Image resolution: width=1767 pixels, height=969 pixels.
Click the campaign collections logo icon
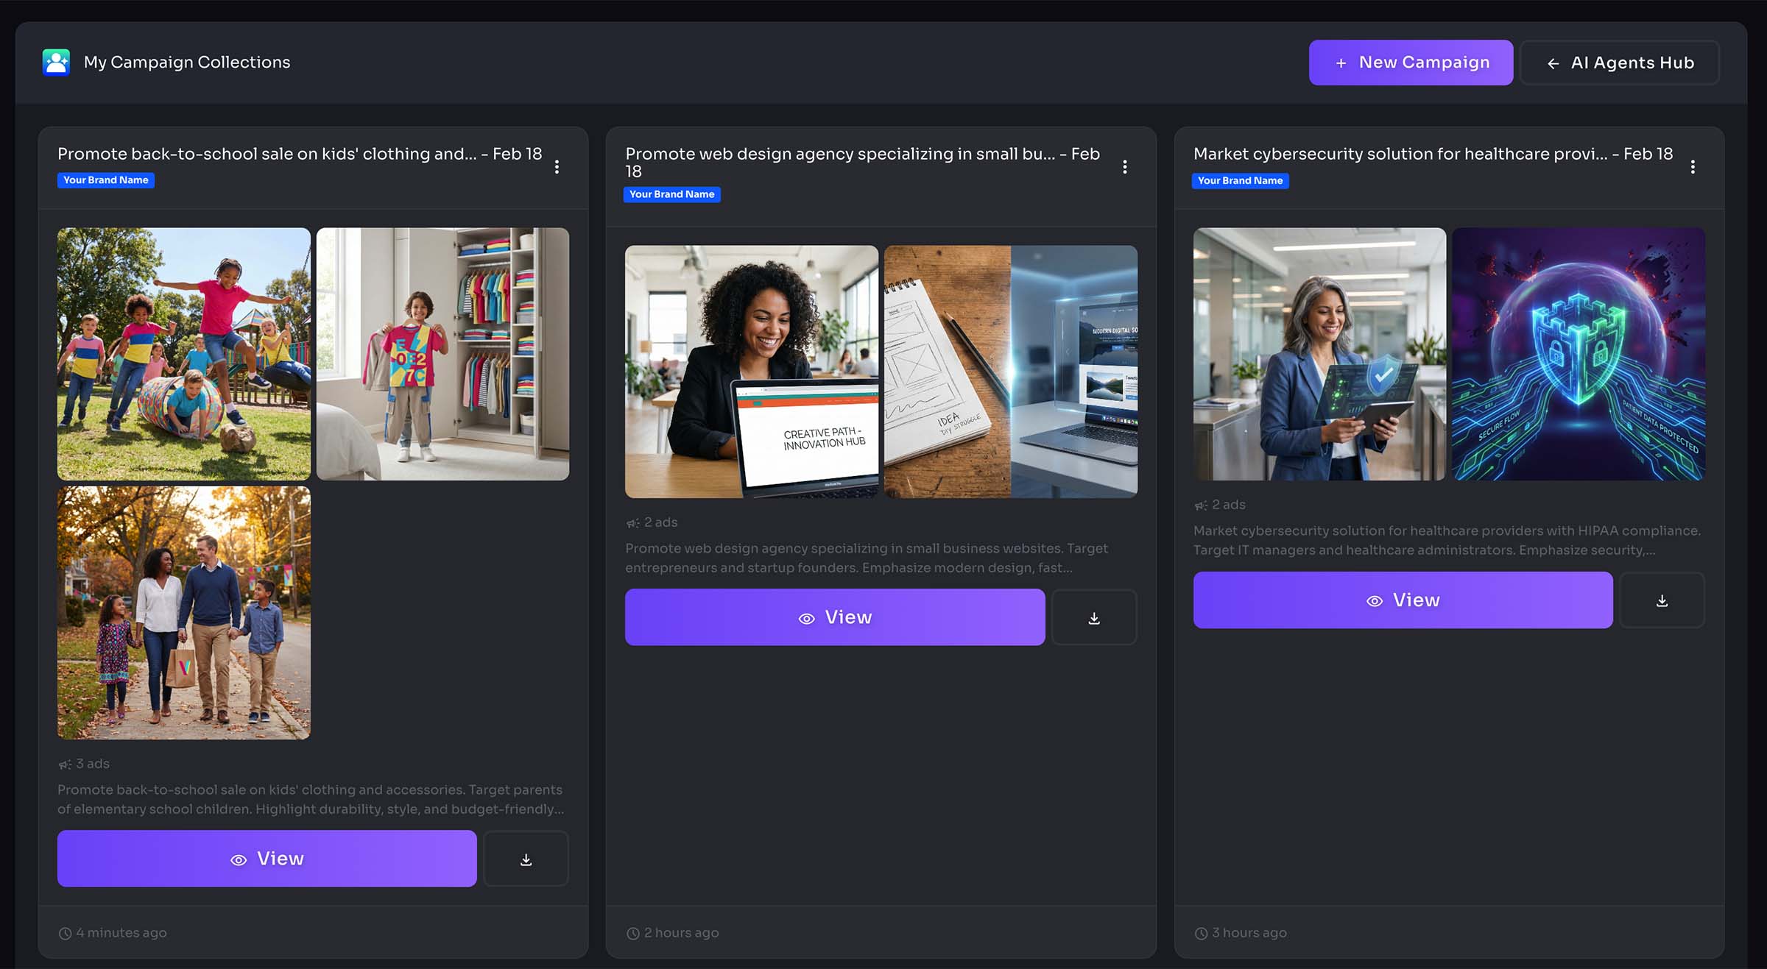click(56, 63)
